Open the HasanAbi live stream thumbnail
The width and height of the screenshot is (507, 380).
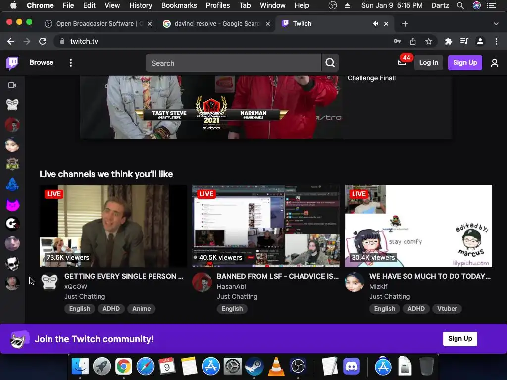266,226
